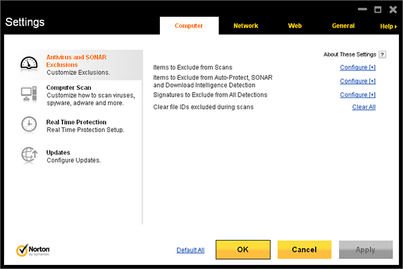Click the Real Time Protection clock icon
The image size is (403, 269).
coord(29,125)
